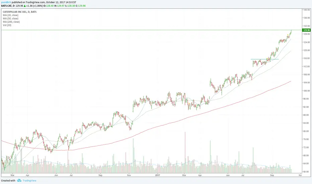Screen dimensions: 312x184
Task: Click the green 129.96 current price tag
Action: click(306, 30)
